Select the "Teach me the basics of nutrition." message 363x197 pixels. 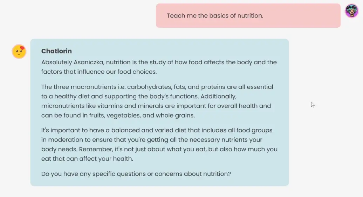(x=215, y=16)
